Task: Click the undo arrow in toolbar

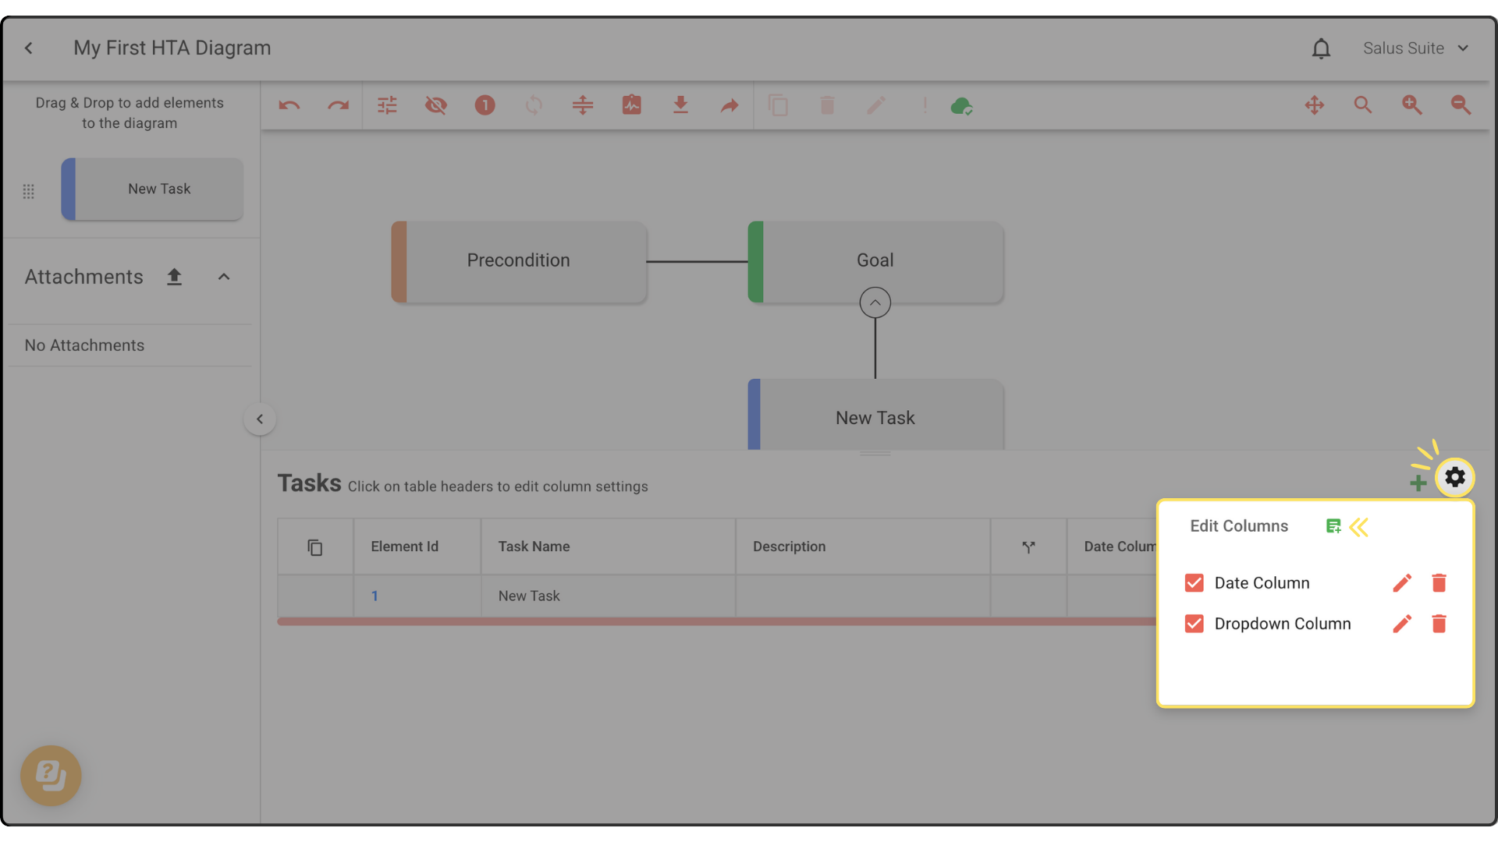Action: point(289,105)
